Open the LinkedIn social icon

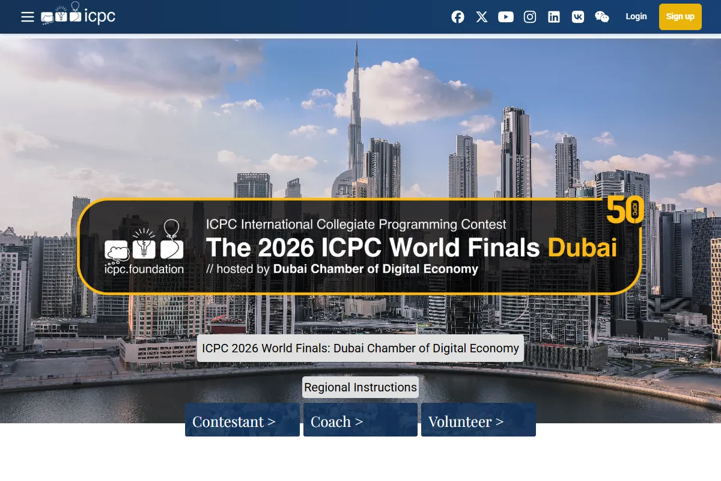click(x=554, y=17)
